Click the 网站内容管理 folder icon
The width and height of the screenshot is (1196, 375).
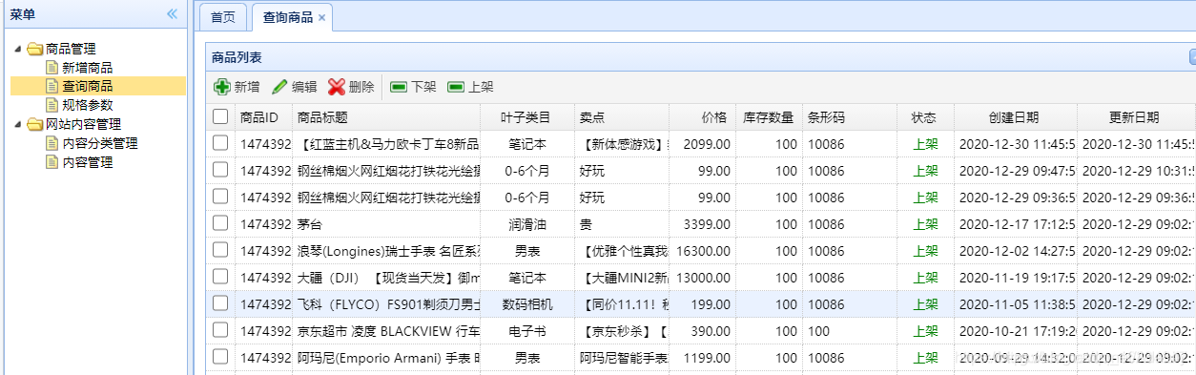[35, 124]
